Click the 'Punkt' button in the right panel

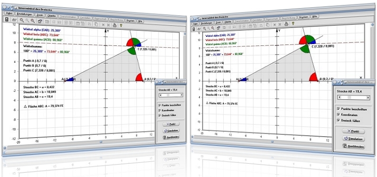(x=353, y=131)
